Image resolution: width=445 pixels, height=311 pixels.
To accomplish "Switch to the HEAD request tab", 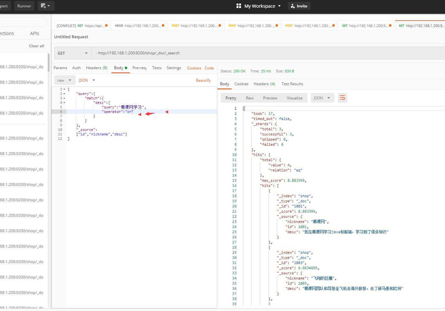I will 139,25.
